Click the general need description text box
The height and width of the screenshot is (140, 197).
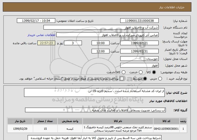pos(94,92)
